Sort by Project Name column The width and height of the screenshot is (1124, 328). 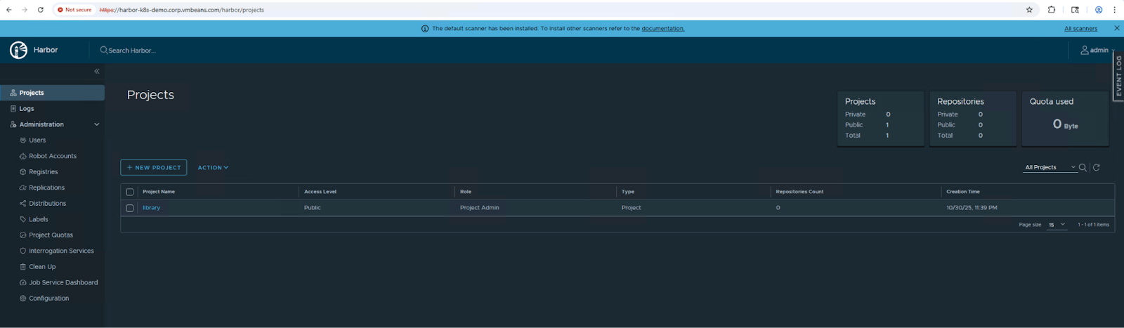tap(159, 191)
